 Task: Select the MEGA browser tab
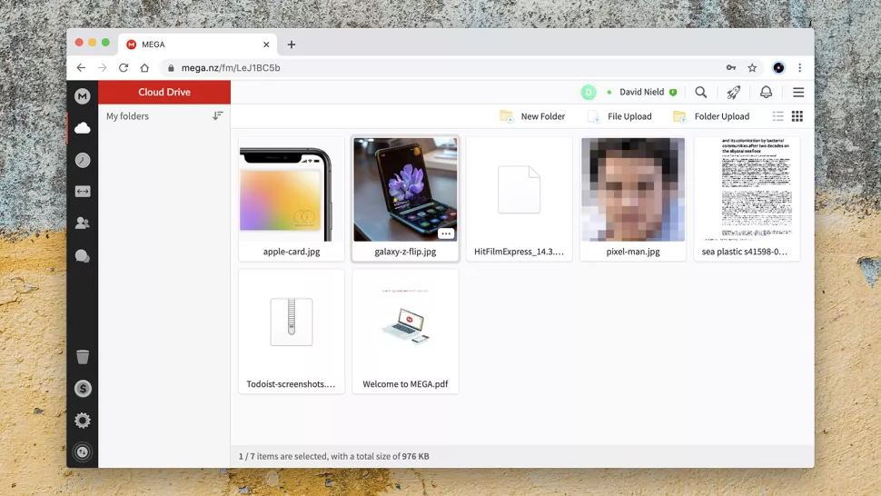pyautogui.click(x=197, y=45)
